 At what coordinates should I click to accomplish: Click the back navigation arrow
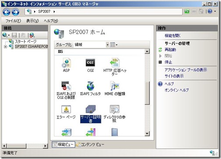(7, 12)
